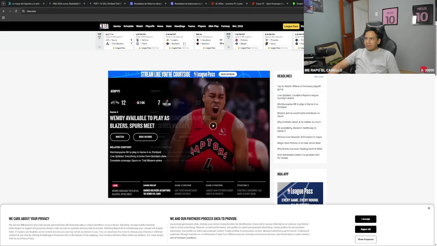
Task: Close the 'NBA 2026 scores' tab
Action: pyautogui.click(x=84, y=3)
